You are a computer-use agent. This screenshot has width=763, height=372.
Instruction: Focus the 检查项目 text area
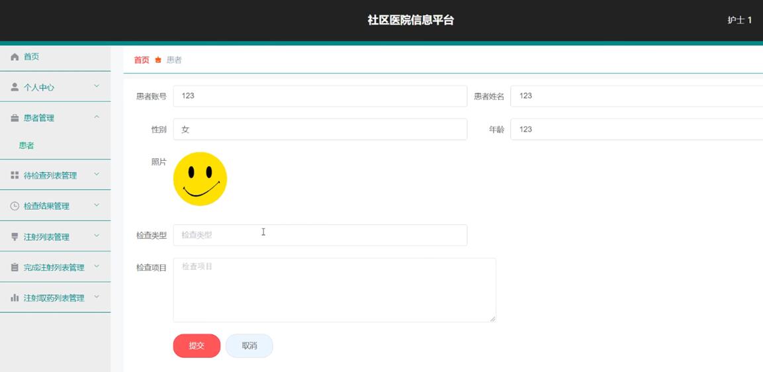(x=335, y=290)
